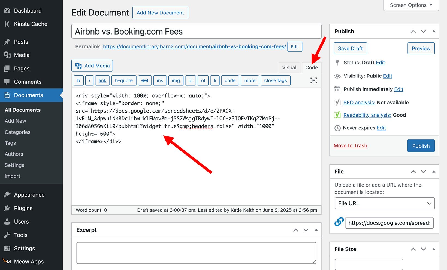Select the Code editor tab

point(311,67)
